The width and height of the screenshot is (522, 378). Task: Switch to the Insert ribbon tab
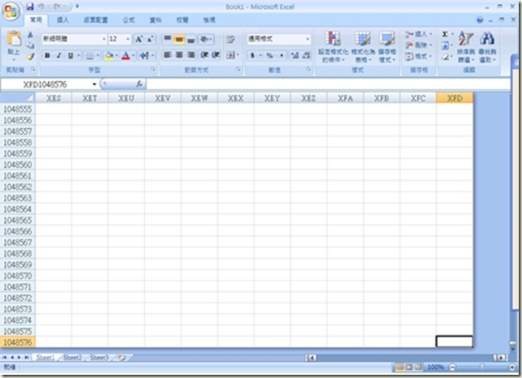click(62, 20)
